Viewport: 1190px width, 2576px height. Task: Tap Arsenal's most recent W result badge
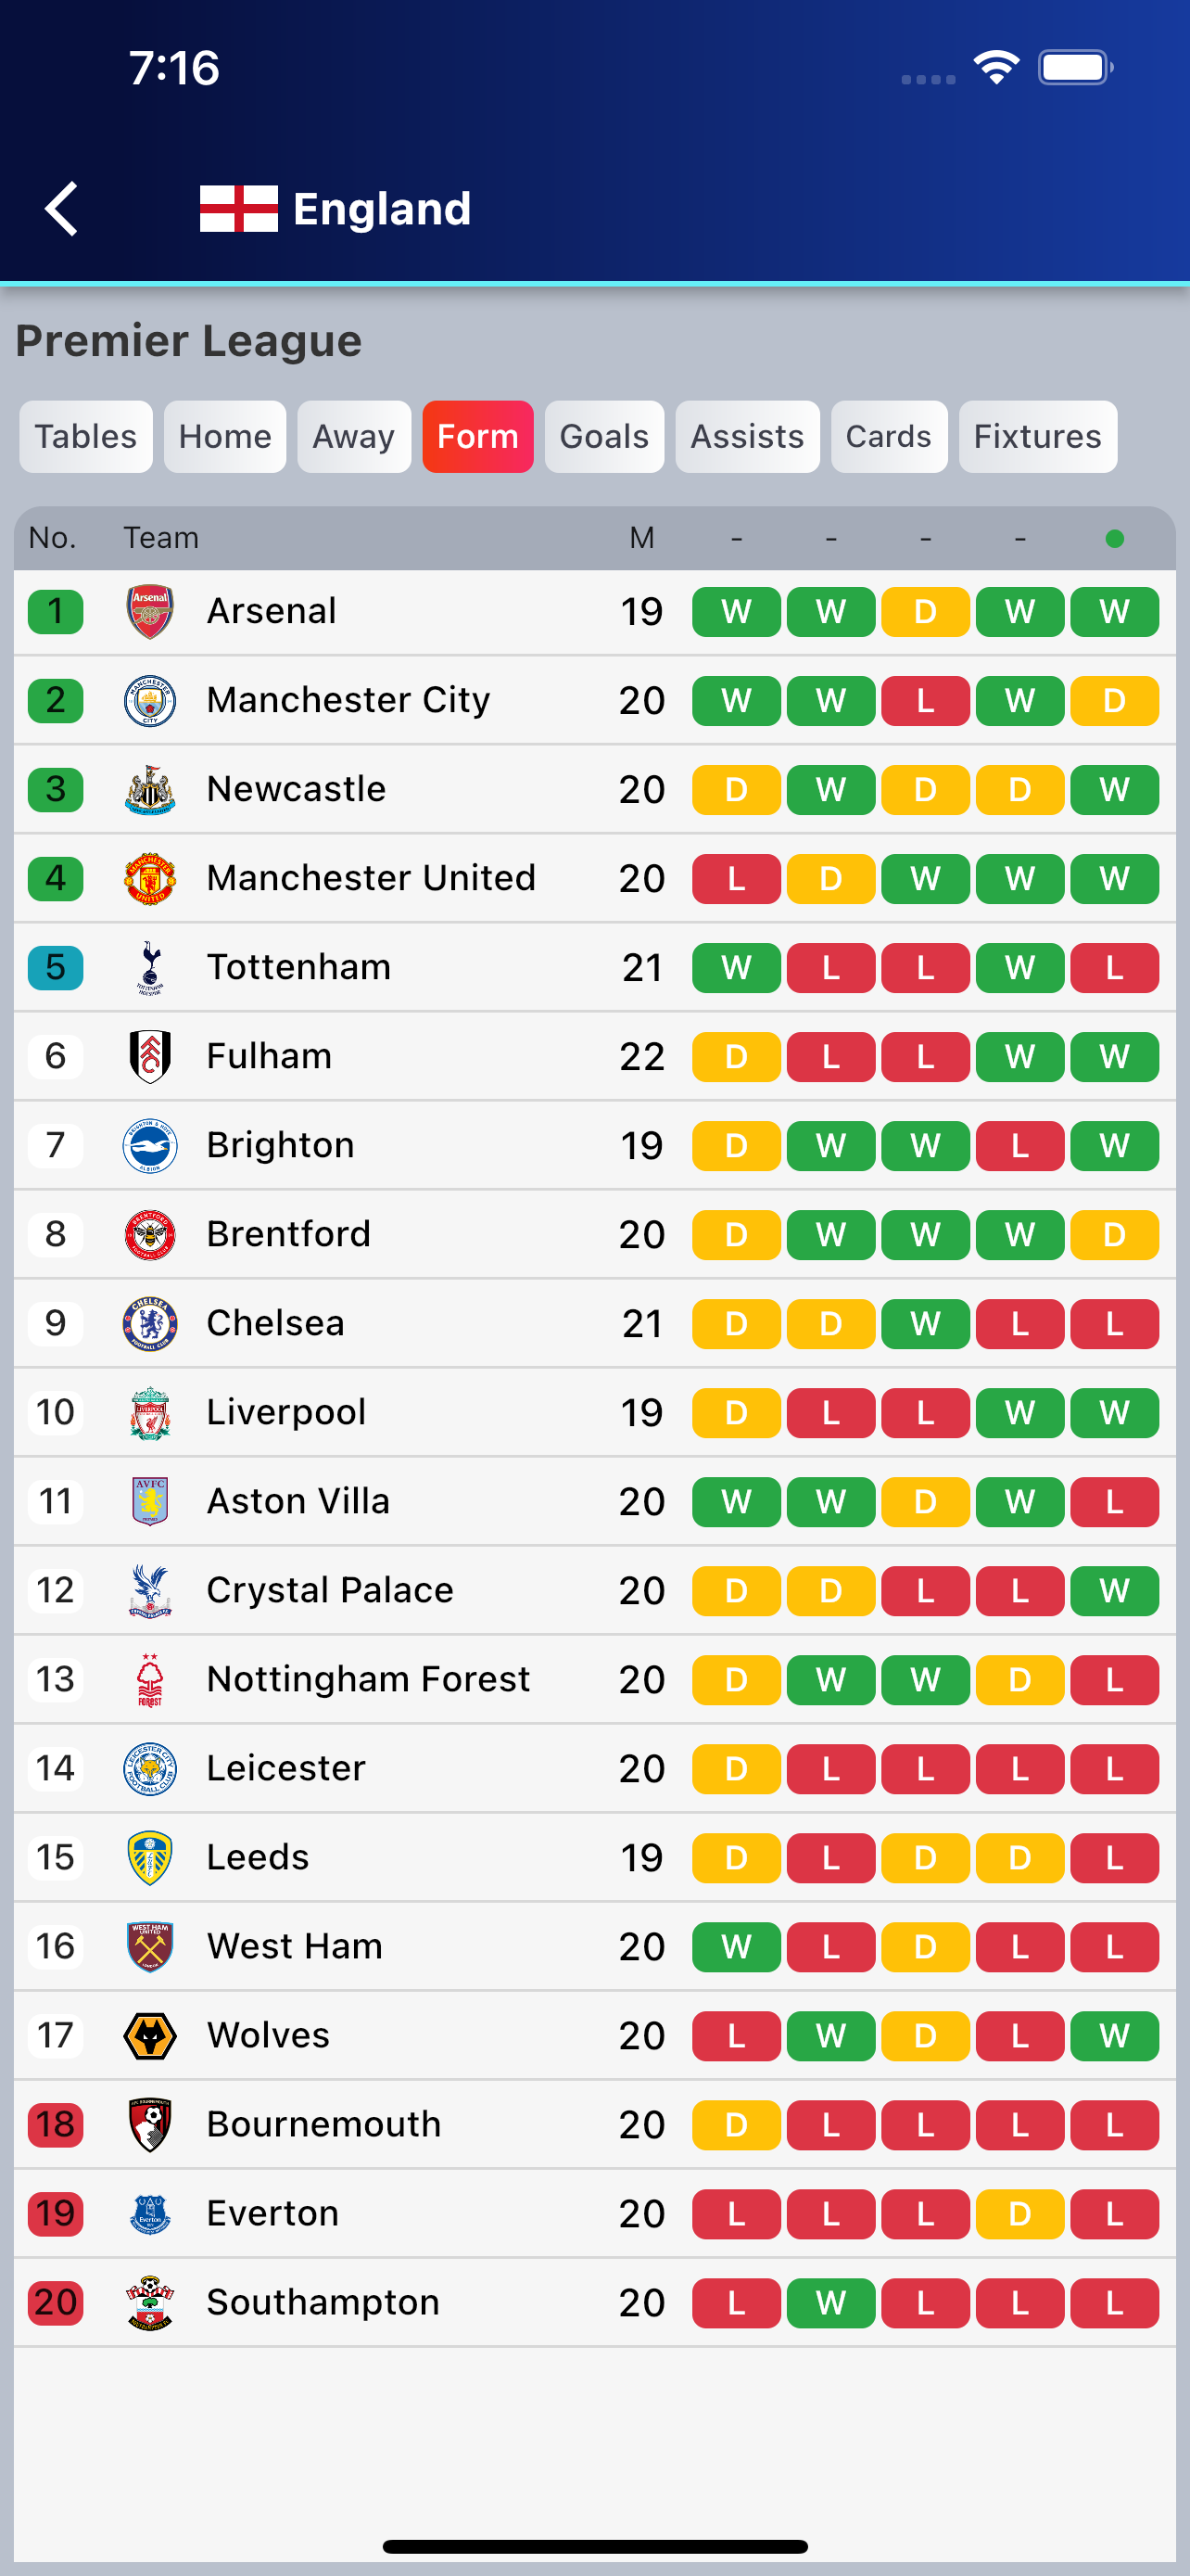(x=1114, y=611)
